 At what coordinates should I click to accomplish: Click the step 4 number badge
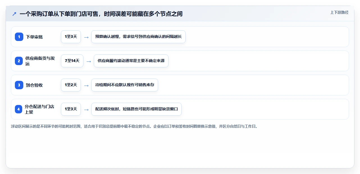click(19, 109)
